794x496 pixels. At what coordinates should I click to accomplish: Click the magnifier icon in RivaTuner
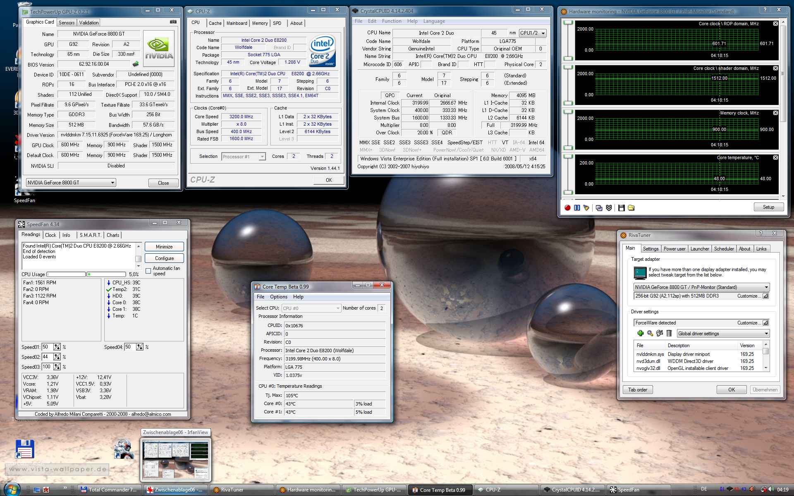pyautogui.click(x=650, y=334)
